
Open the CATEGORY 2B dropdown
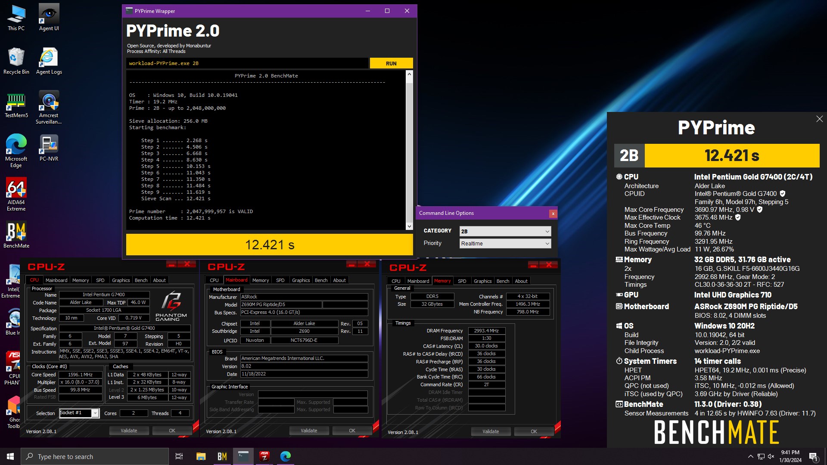pos(505,231)
